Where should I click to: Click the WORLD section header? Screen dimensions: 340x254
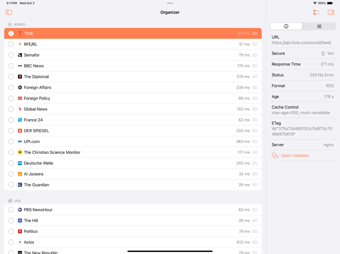tap(19, 25)
